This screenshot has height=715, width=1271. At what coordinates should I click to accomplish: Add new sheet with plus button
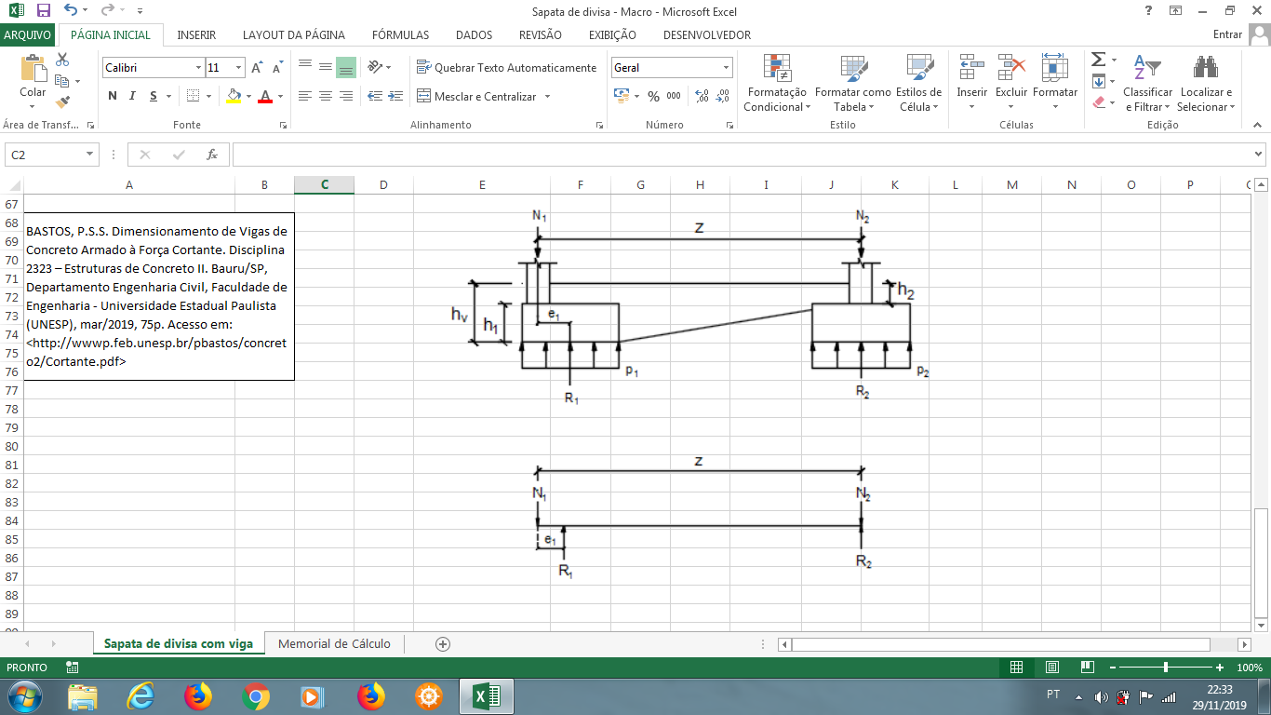pyautogui.click(x=443, y=643)
